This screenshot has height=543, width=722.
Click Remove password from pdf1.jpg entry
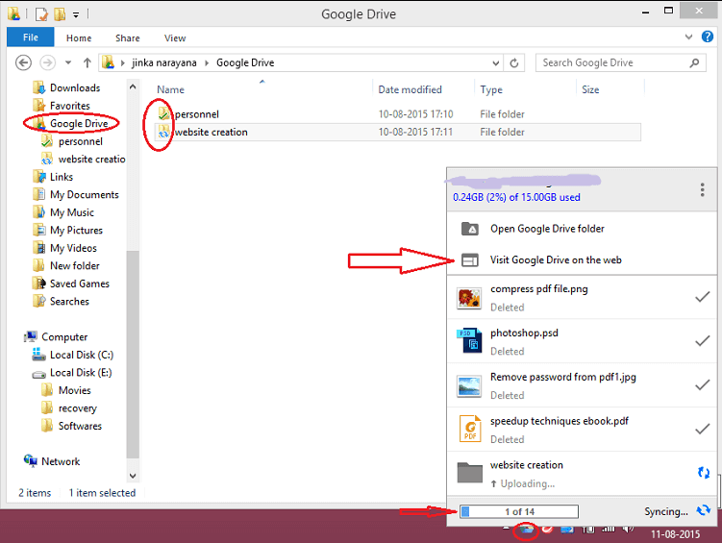coord(581,385)
